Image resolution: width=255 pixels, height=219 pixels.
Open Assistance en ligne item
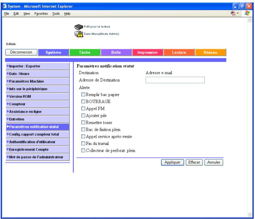coord(38,112)
